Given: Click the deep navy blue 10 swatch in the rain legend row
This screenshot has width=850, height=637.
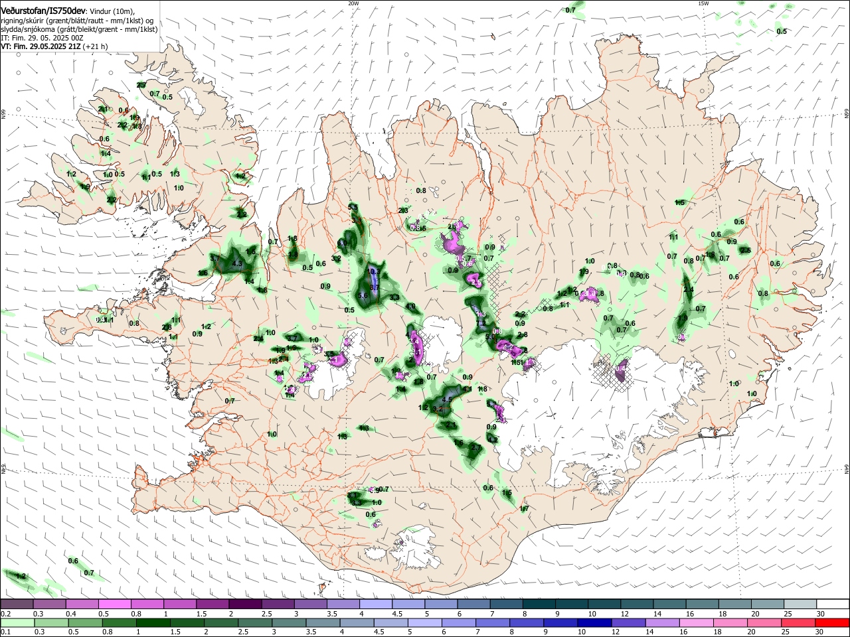Looking at the screenshot, I should (594, 623).
